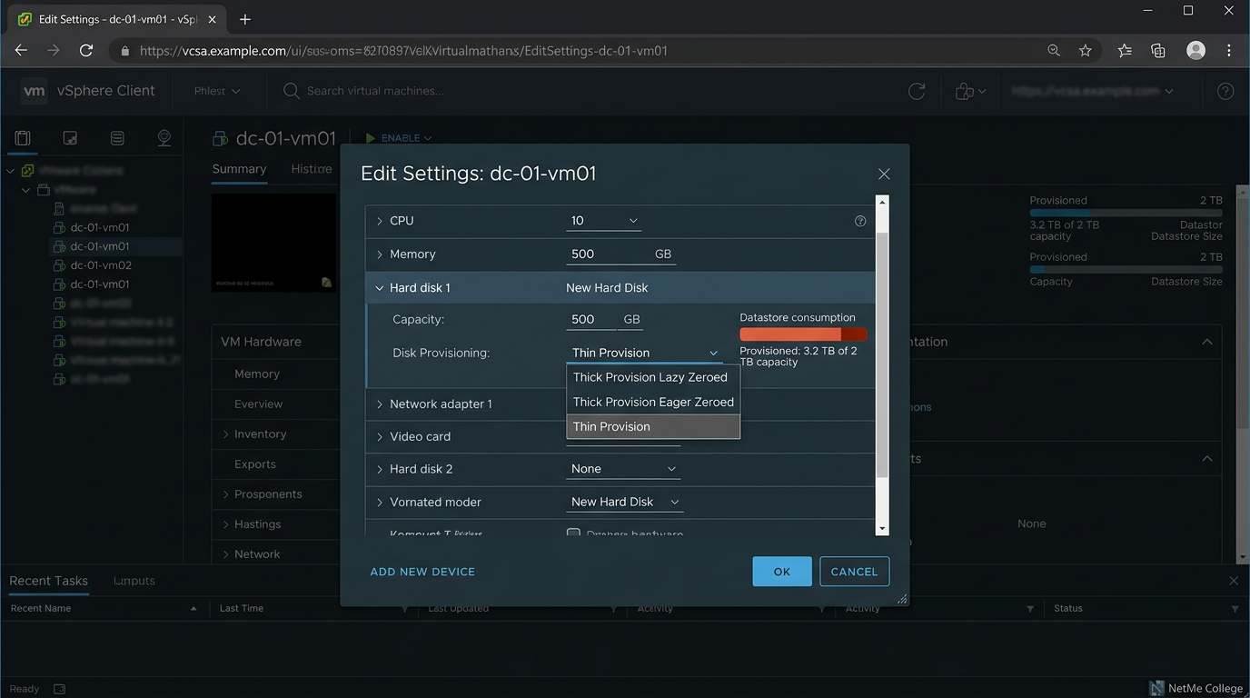
Task: Click the CANCEL button
Action: [854, 572]
